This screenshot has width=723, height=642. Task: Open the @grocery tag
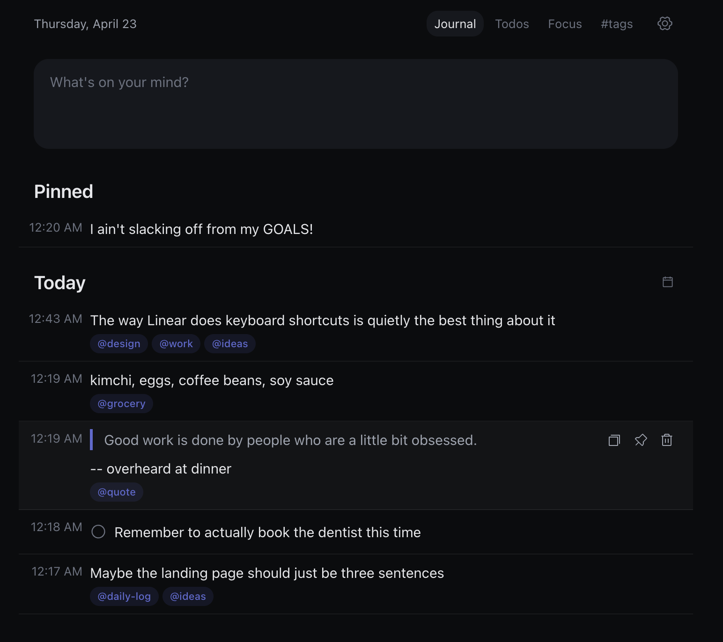coord(121,404)
